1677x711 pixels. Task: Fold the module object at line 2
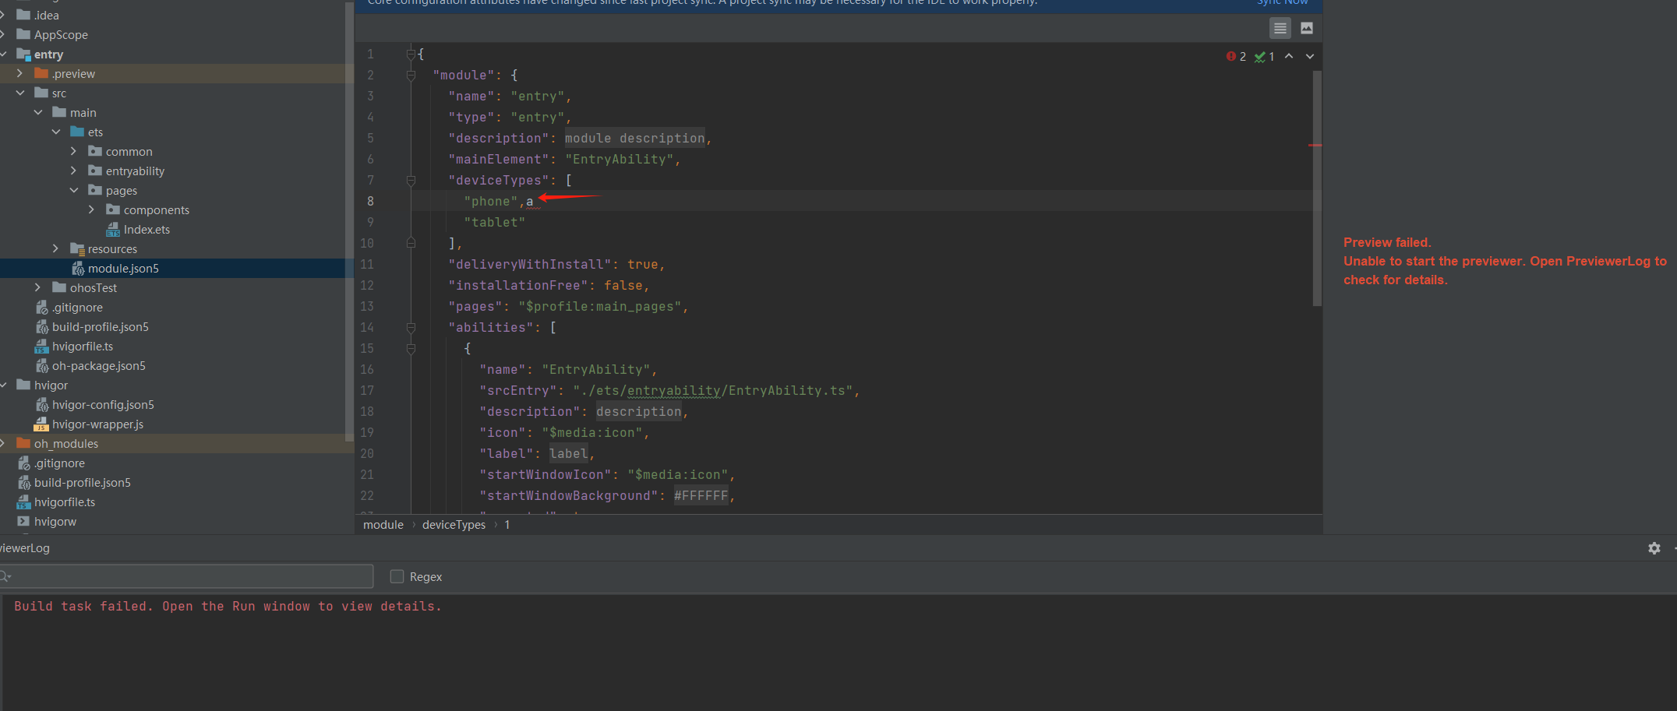[x=411, y=76]
